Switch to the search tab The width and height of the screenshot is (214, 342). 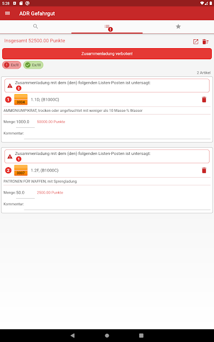click(x=35, y=27)
